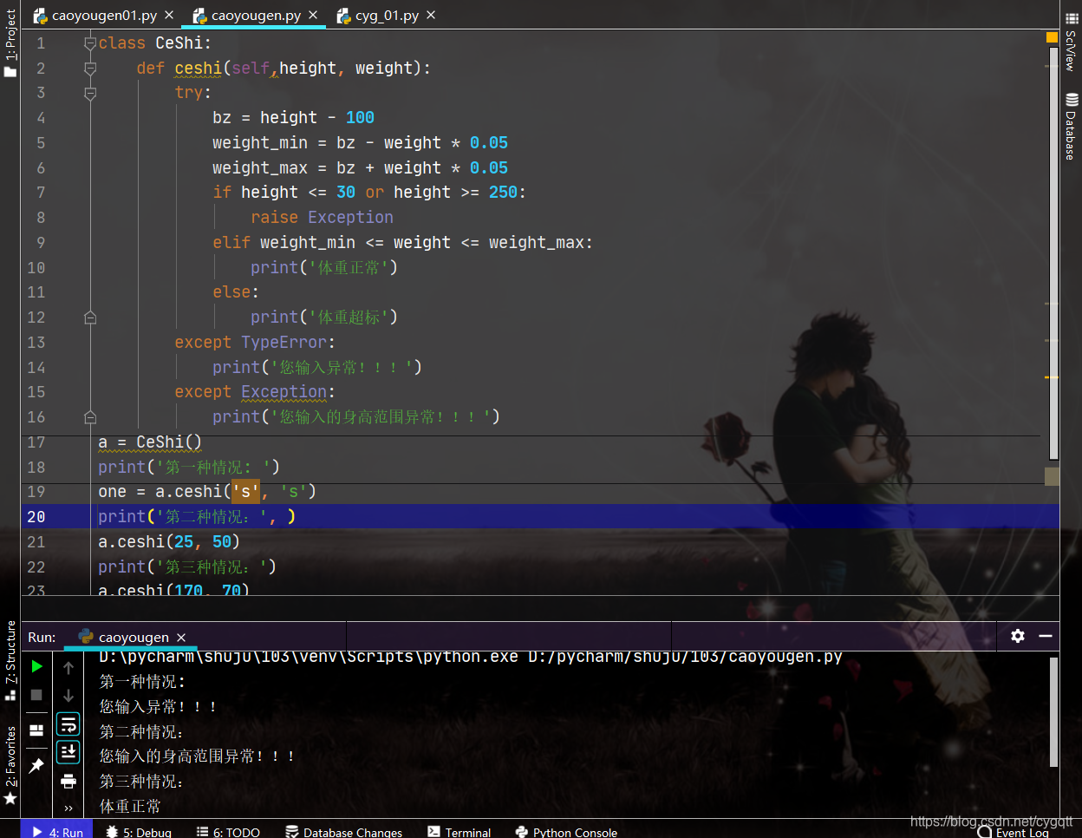Click 'except TypeError:' on line 13
Viewport: 1082px width, 838px height.
click(255, 343)
